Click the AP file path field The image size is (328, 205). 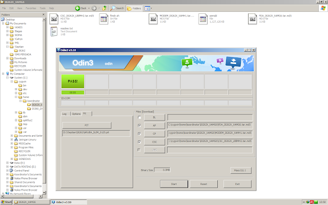click(210, 126)
